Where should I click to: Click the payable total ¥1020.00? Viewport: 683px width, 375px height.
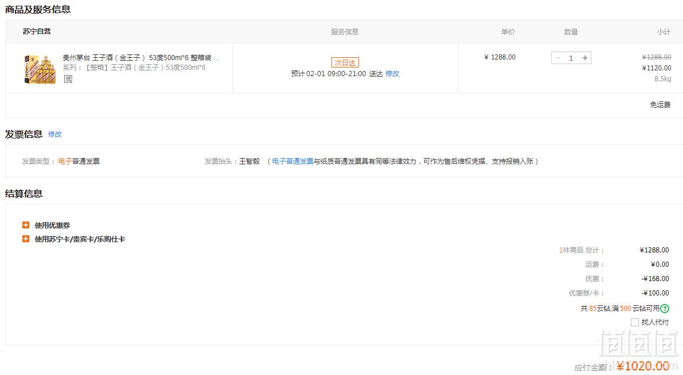(643, 366)
